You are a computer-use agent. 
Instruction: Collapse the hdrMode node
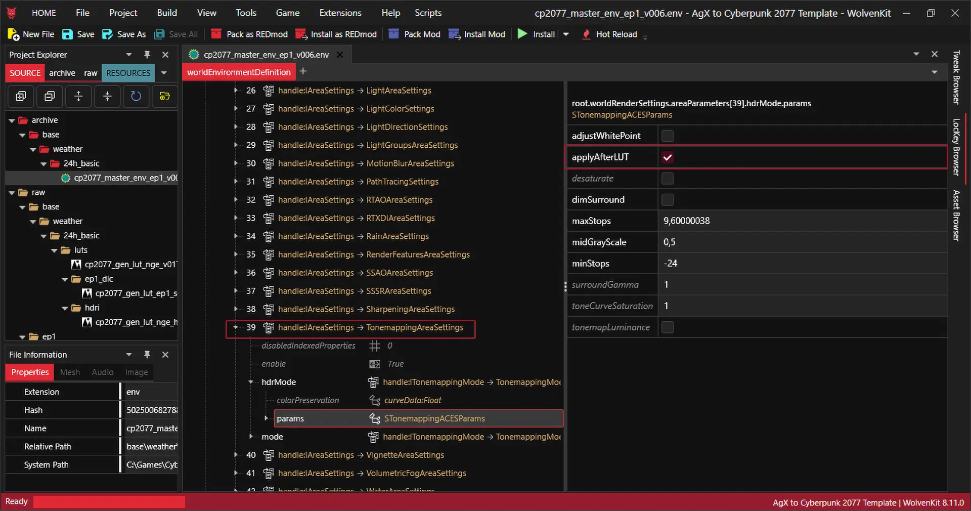point(251,382)
